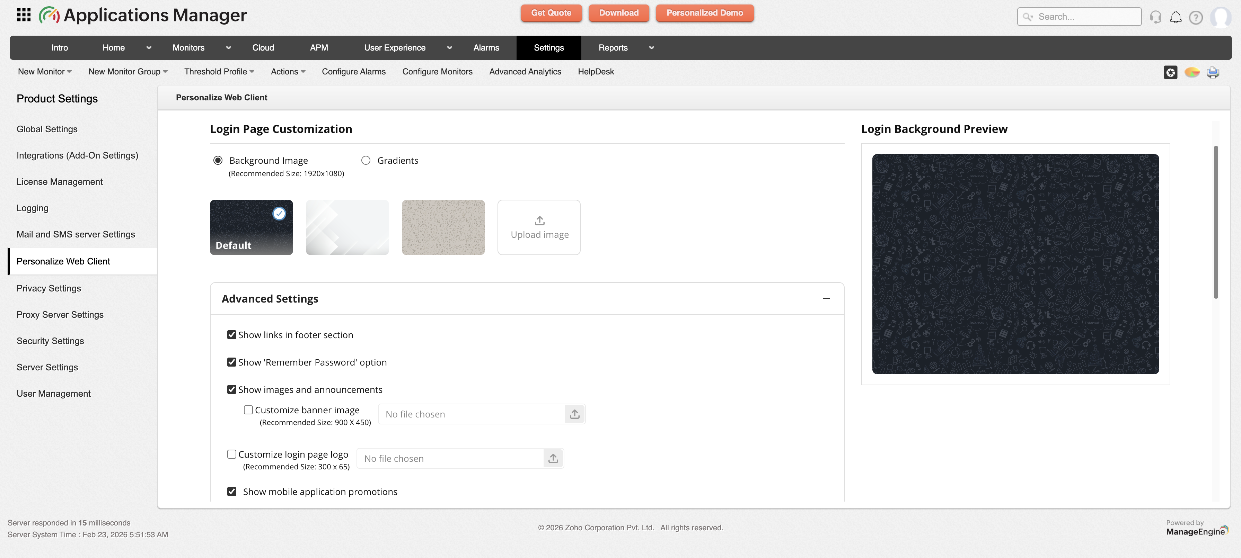Open the help question mark icon
The height and width of the screenshot is (558, 1241).
[x=1196, y=17]
